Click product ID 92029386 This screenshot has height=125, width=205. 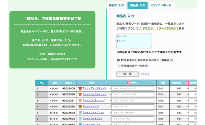click(69, 94)
